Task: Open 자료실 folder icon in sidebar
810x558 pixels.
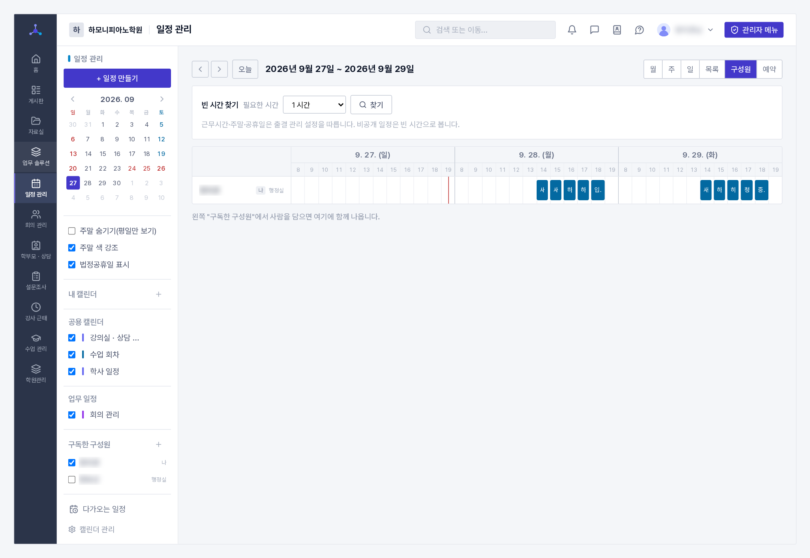Action: click(36, 125)
